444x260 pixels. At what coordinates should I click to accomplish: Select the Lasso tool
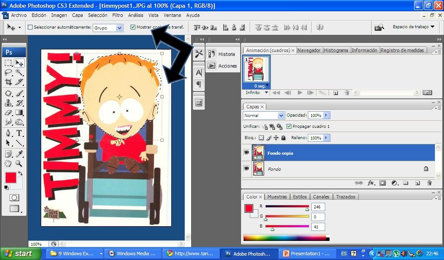coord(8,72)
